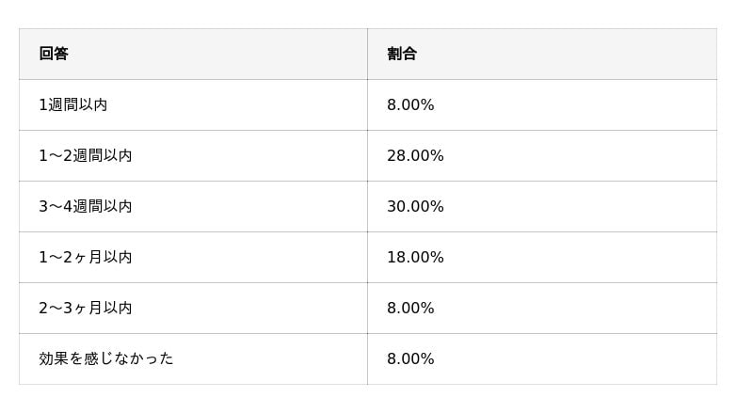The height and width of the screenshot is (413, 753).
Task: Click the 28.00% percentage cell
Action: click(x=415, y=156)
